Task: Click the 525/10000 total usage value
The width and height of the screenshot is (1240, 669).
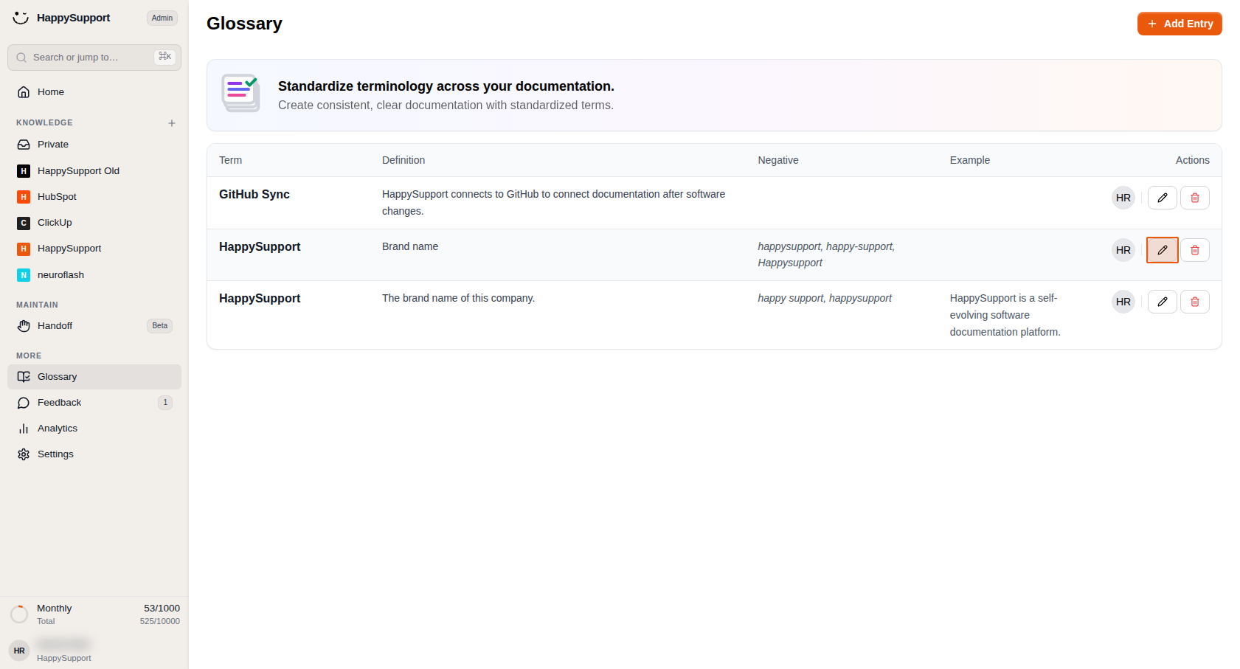Action: pos(160,621)
